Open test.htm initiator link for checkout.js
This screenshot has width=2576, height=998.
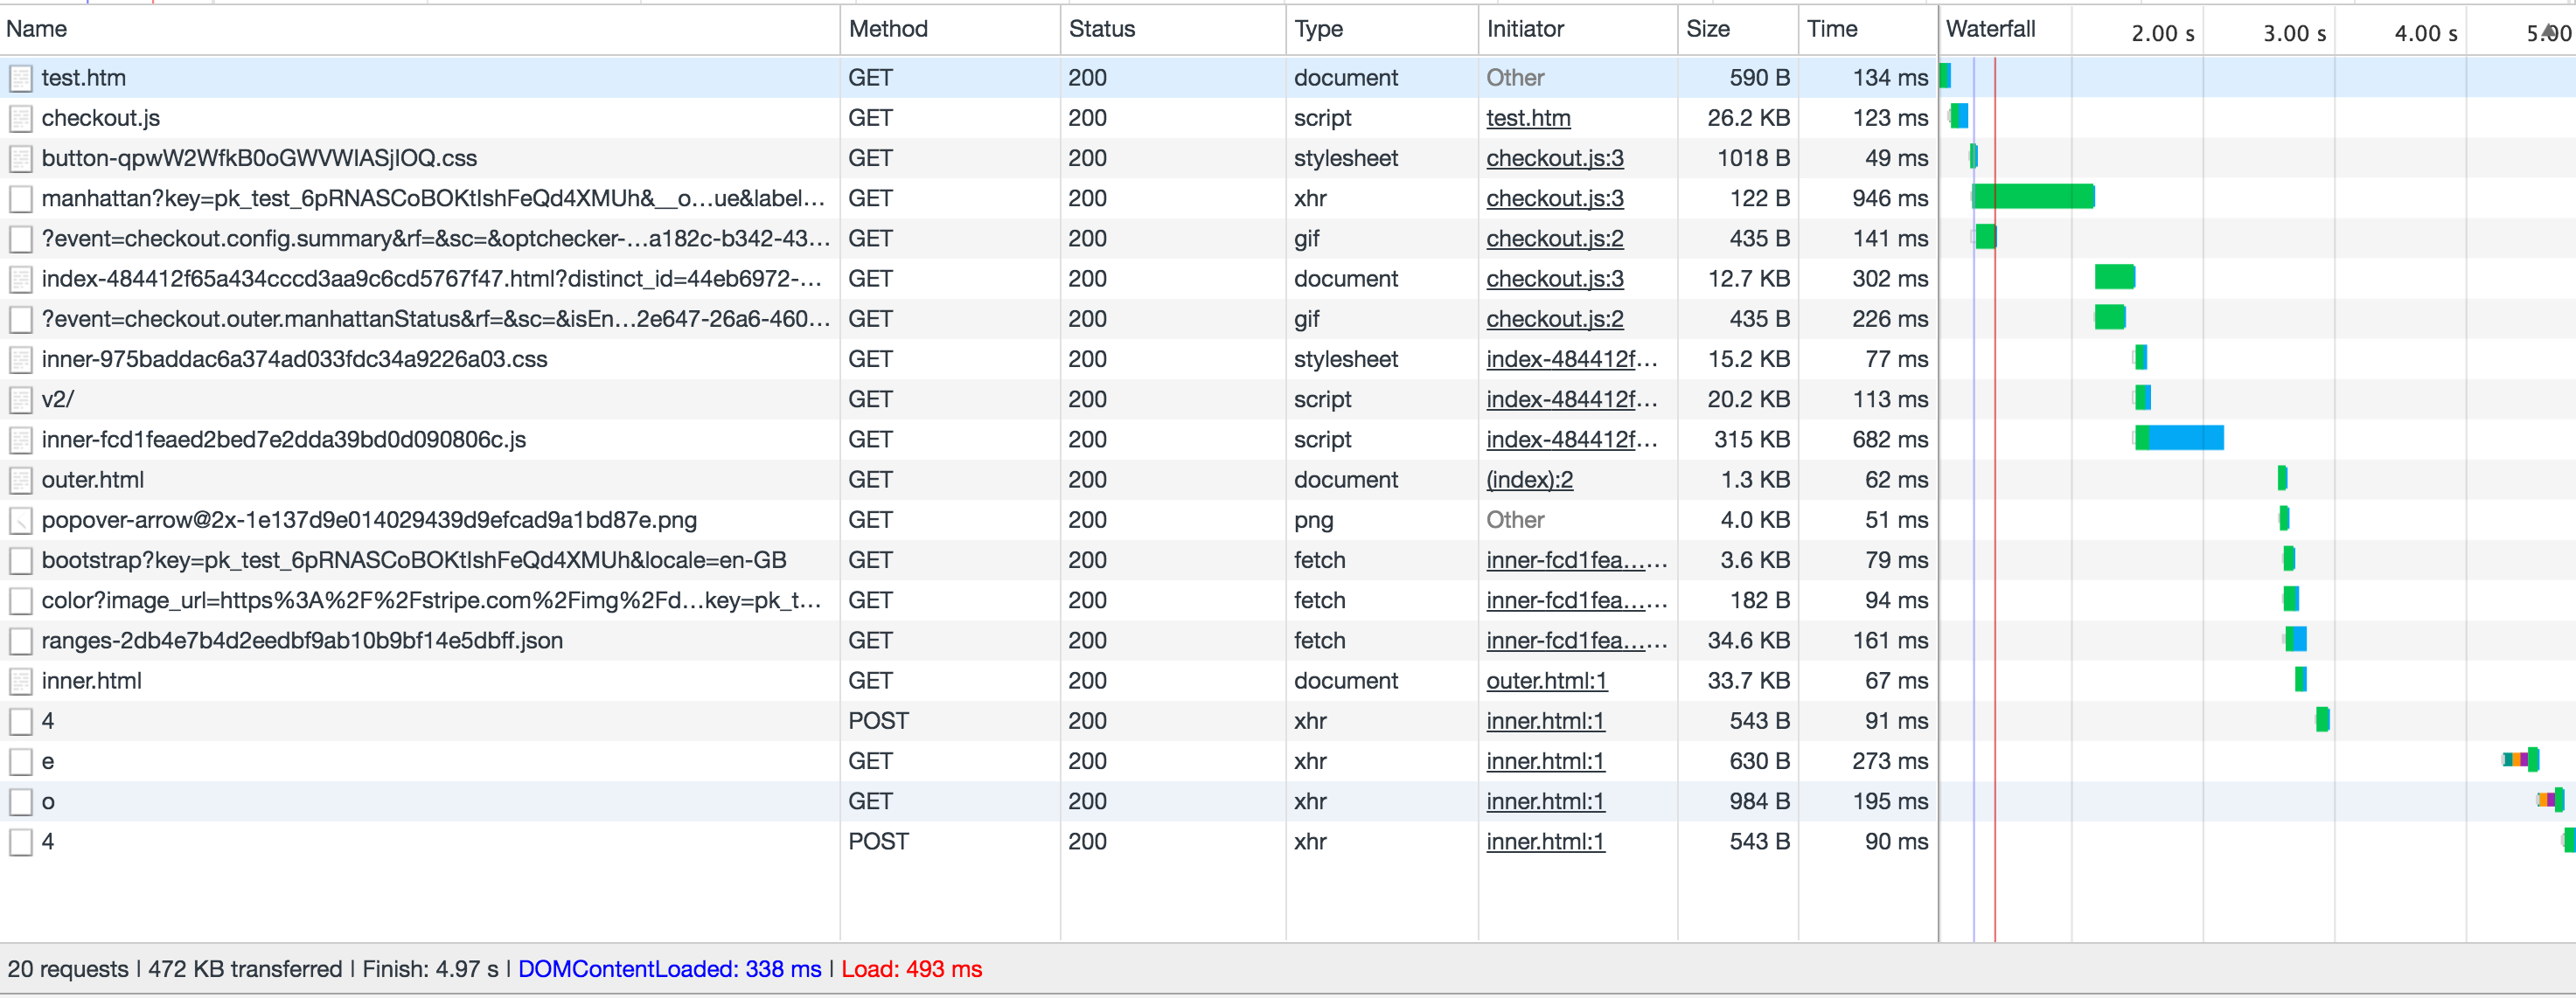coord(1528,118)
